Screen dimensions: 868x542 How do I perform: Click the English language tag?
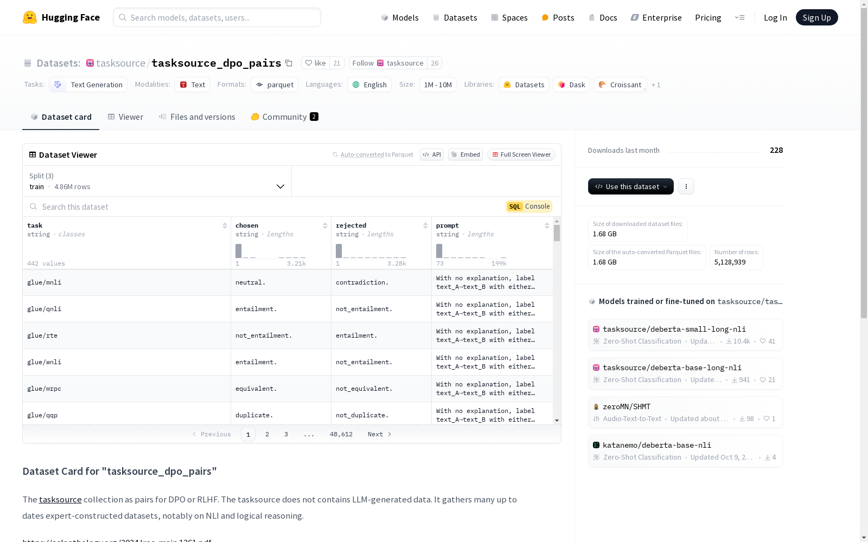[369, 85]
